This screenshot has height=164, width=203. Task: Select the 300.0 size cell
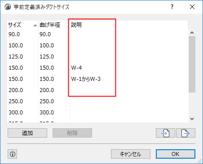coord(16,113)
